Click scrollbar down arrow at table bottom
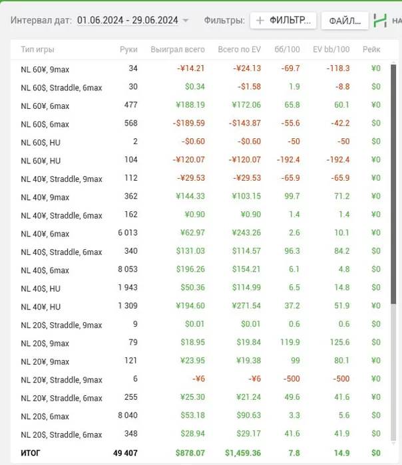The height and width of the screenshot is (465, 402). [x=393, y=443]
